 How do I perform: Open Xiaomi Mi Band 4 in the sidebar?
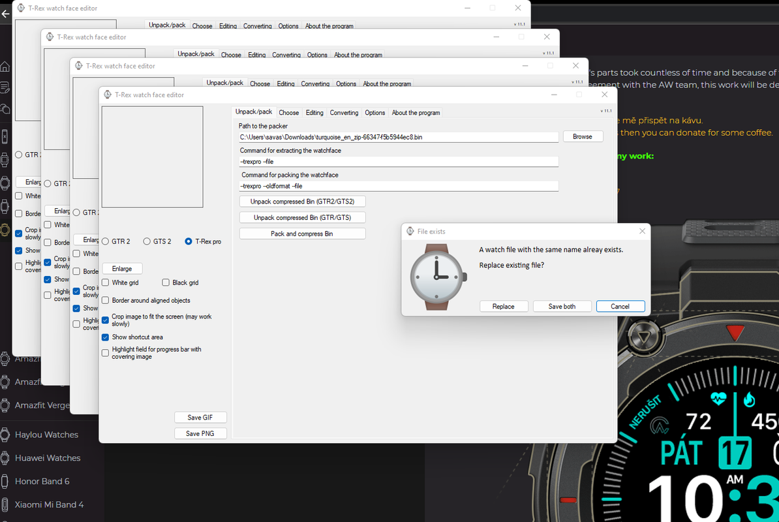tap(49, 504)
